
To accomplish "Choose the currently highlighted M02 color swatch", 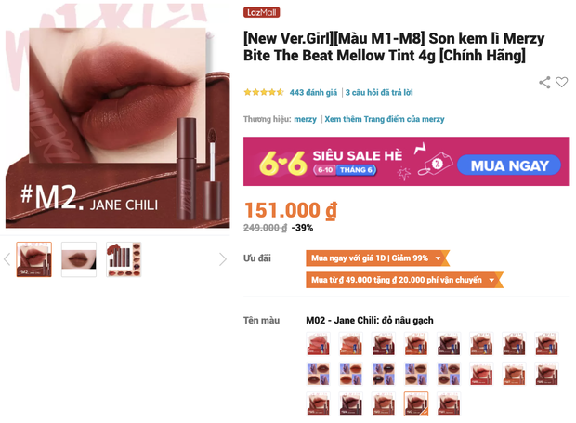I will tap(416, 403).
